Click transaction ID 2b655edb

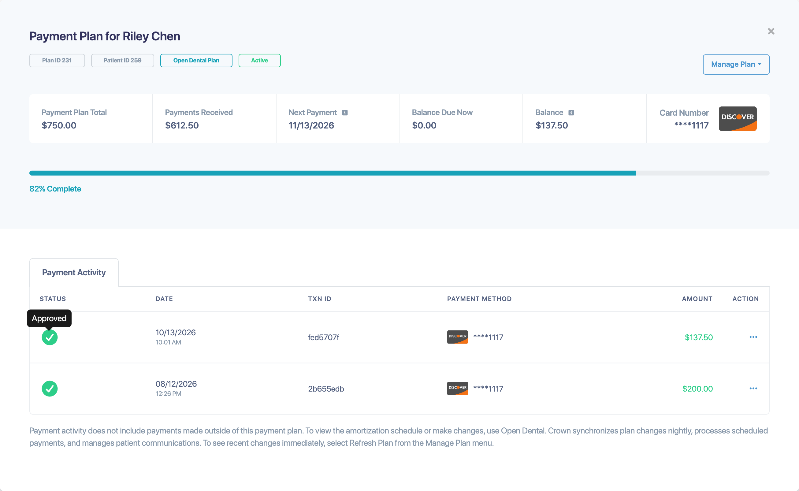click(x=326, y=389)
